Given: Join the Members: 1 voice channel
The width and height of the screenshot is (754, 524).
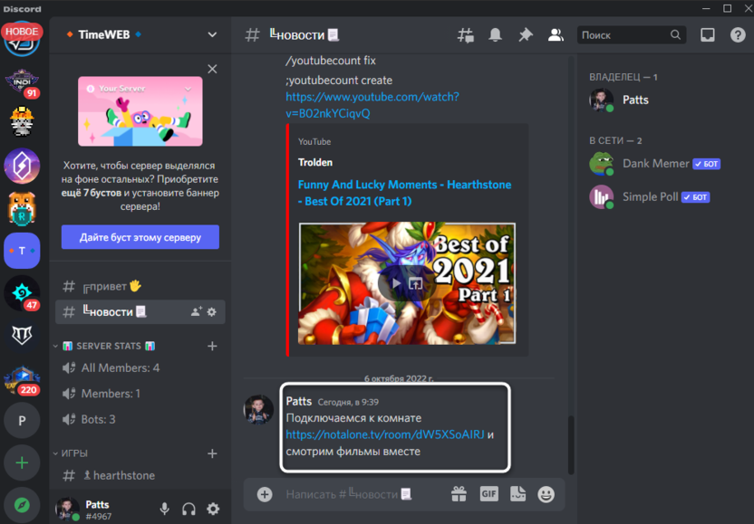Looking at the screenshot, I should tap(140, 394).
